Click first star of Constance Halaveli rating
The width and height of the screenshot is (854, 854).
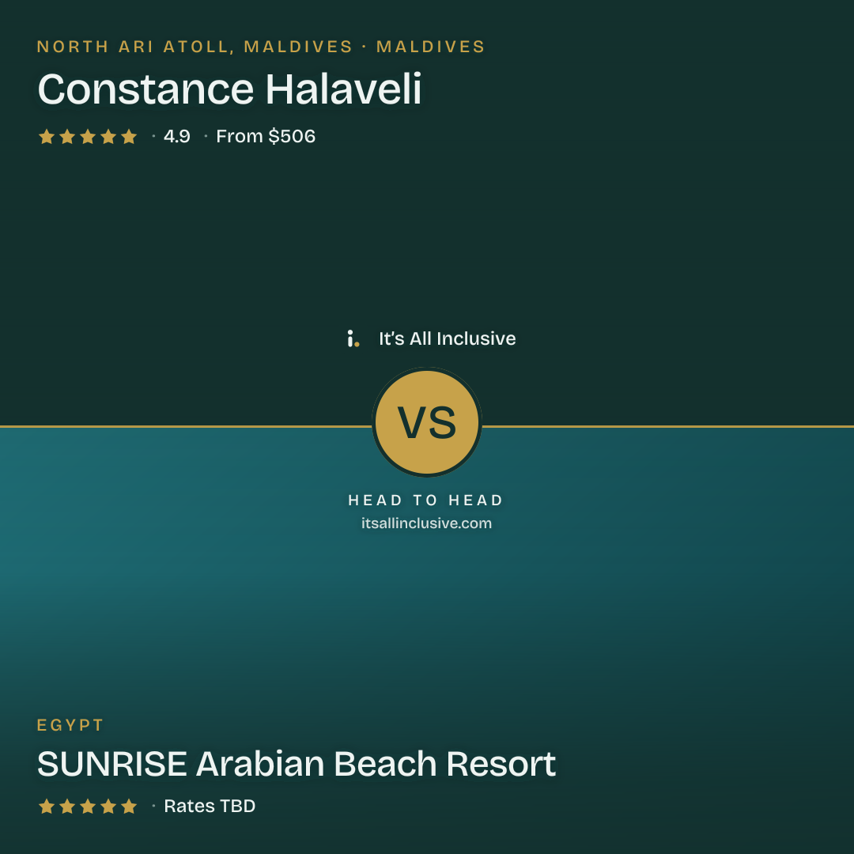[47, 136]
